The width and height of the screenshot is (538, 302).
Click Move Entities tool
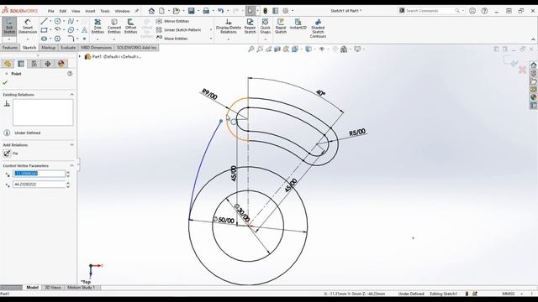[x=171, y=39]
